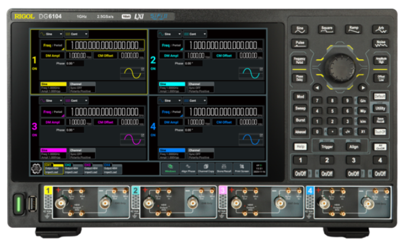Open Store/Recall from the bottom toolbar
405x251 pixels.
pos(223,168)
